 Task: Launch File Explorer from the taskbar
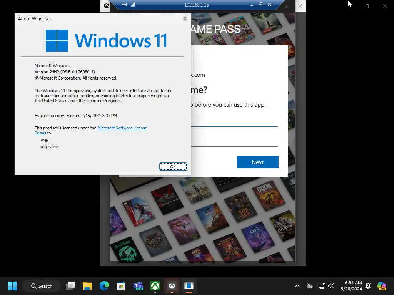pos(87,286)
